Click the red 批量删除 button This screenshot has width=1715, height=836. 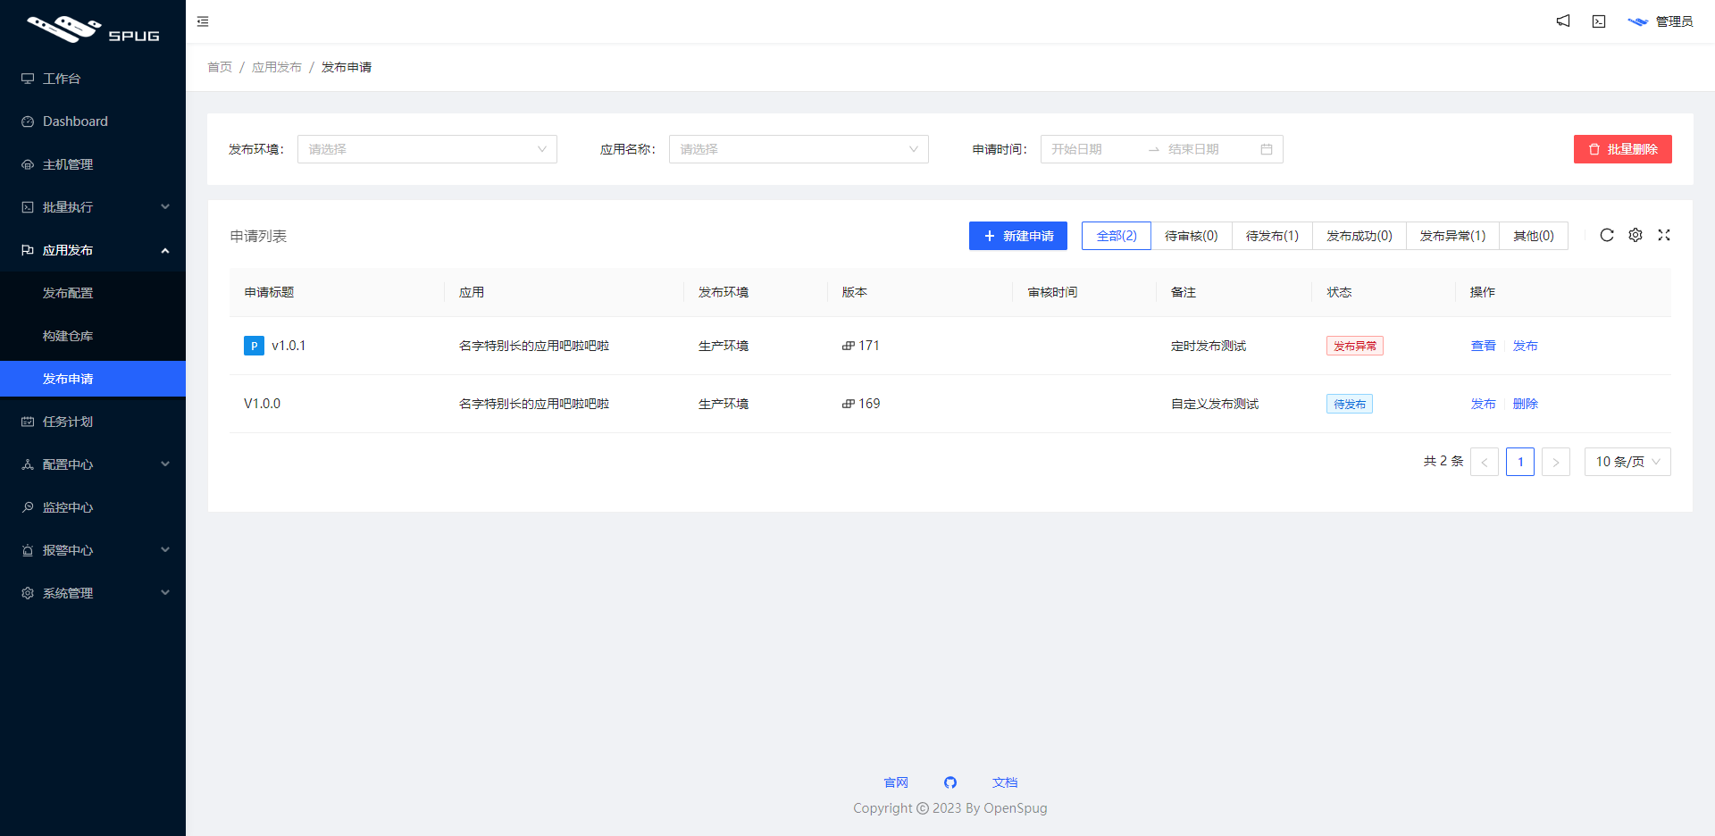pyautogui.click(x=1622, y=149)
